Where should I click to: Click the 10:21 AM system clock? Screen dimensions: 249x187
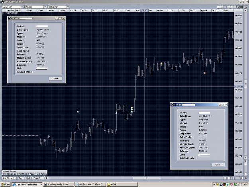click(x=242, y=185)
